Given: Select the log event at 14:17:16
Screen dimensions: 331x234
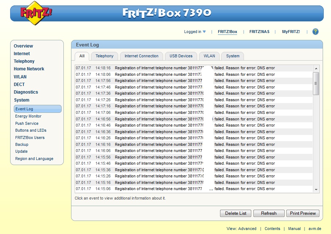Looking at the screenshot, I should tap(194, 106).
